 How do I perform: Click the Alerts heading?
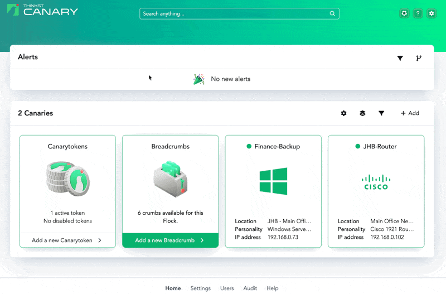click(28, 57)
